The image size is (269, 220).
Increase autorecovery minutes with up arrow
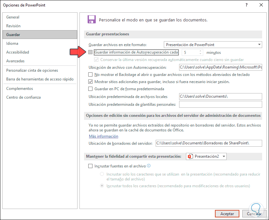[200, 51]
